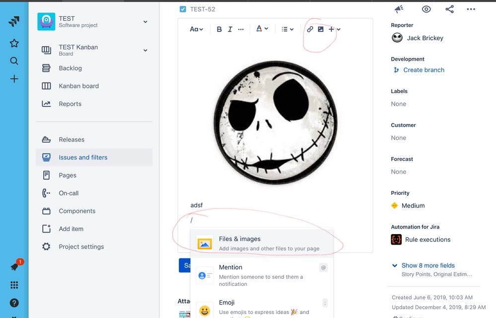
Task: Expand the TEST Kanban board chevron
Action: [145, 50]
